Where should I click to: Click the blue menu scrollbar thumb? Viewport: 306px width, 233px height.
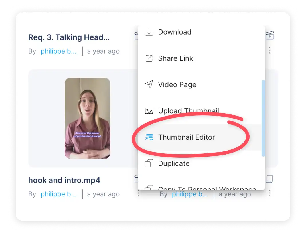pyautogui.click(x=263, y=118)
